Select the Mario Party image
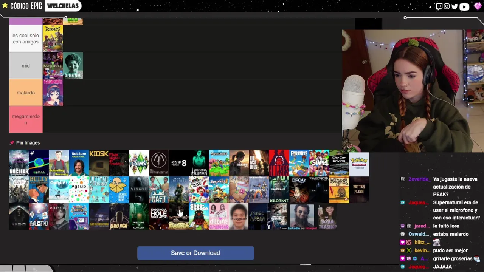This screenshot has height=272, width=484. (199, 190)
